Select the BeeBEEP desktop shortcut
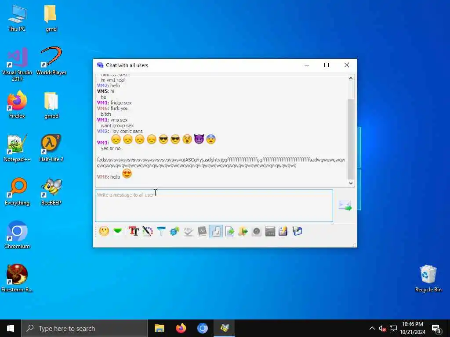 pyautogui.click(x=51, y=192)
